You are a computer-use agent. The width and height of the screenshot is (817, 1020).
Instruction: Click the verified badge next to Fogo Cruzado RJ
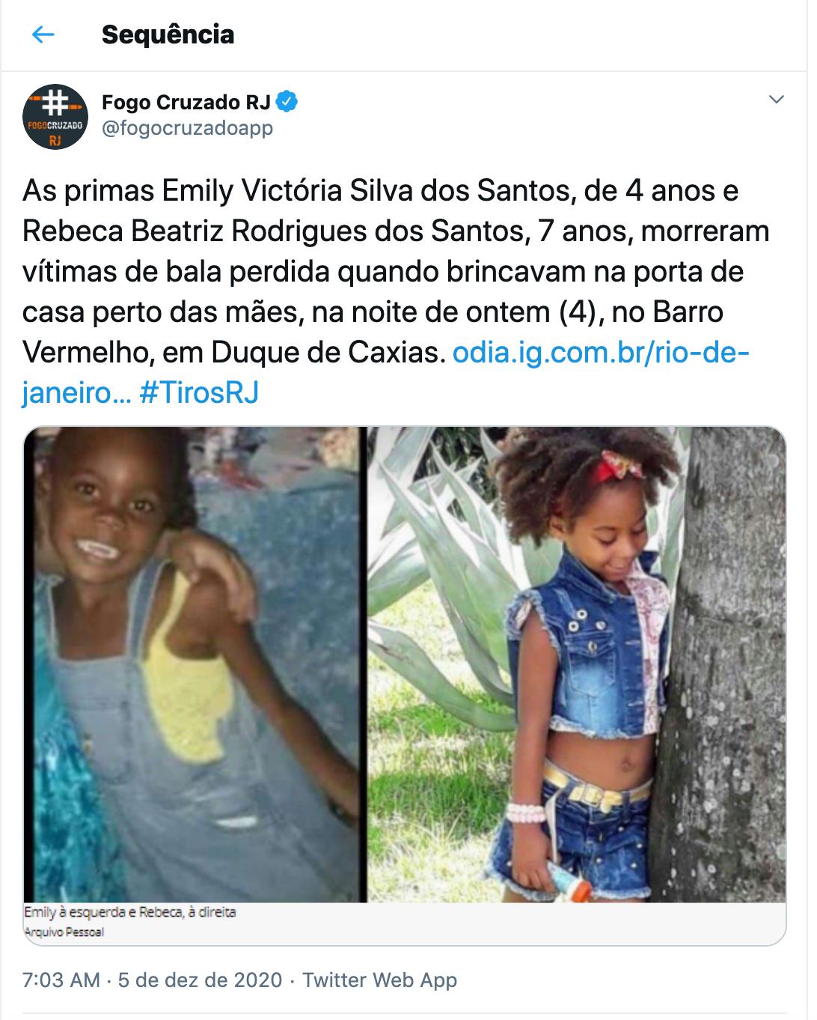tap(288, 101)
